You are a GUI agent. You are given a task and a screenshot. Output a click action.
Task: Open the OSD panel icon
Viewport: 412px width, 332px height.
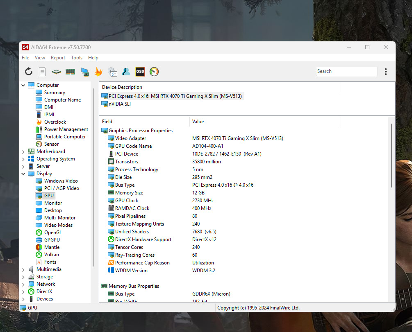click(140, 71)
